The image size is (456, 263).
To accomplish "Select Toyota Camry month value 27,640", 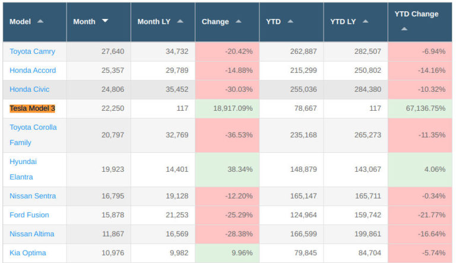I will click(x=113, y=52).
